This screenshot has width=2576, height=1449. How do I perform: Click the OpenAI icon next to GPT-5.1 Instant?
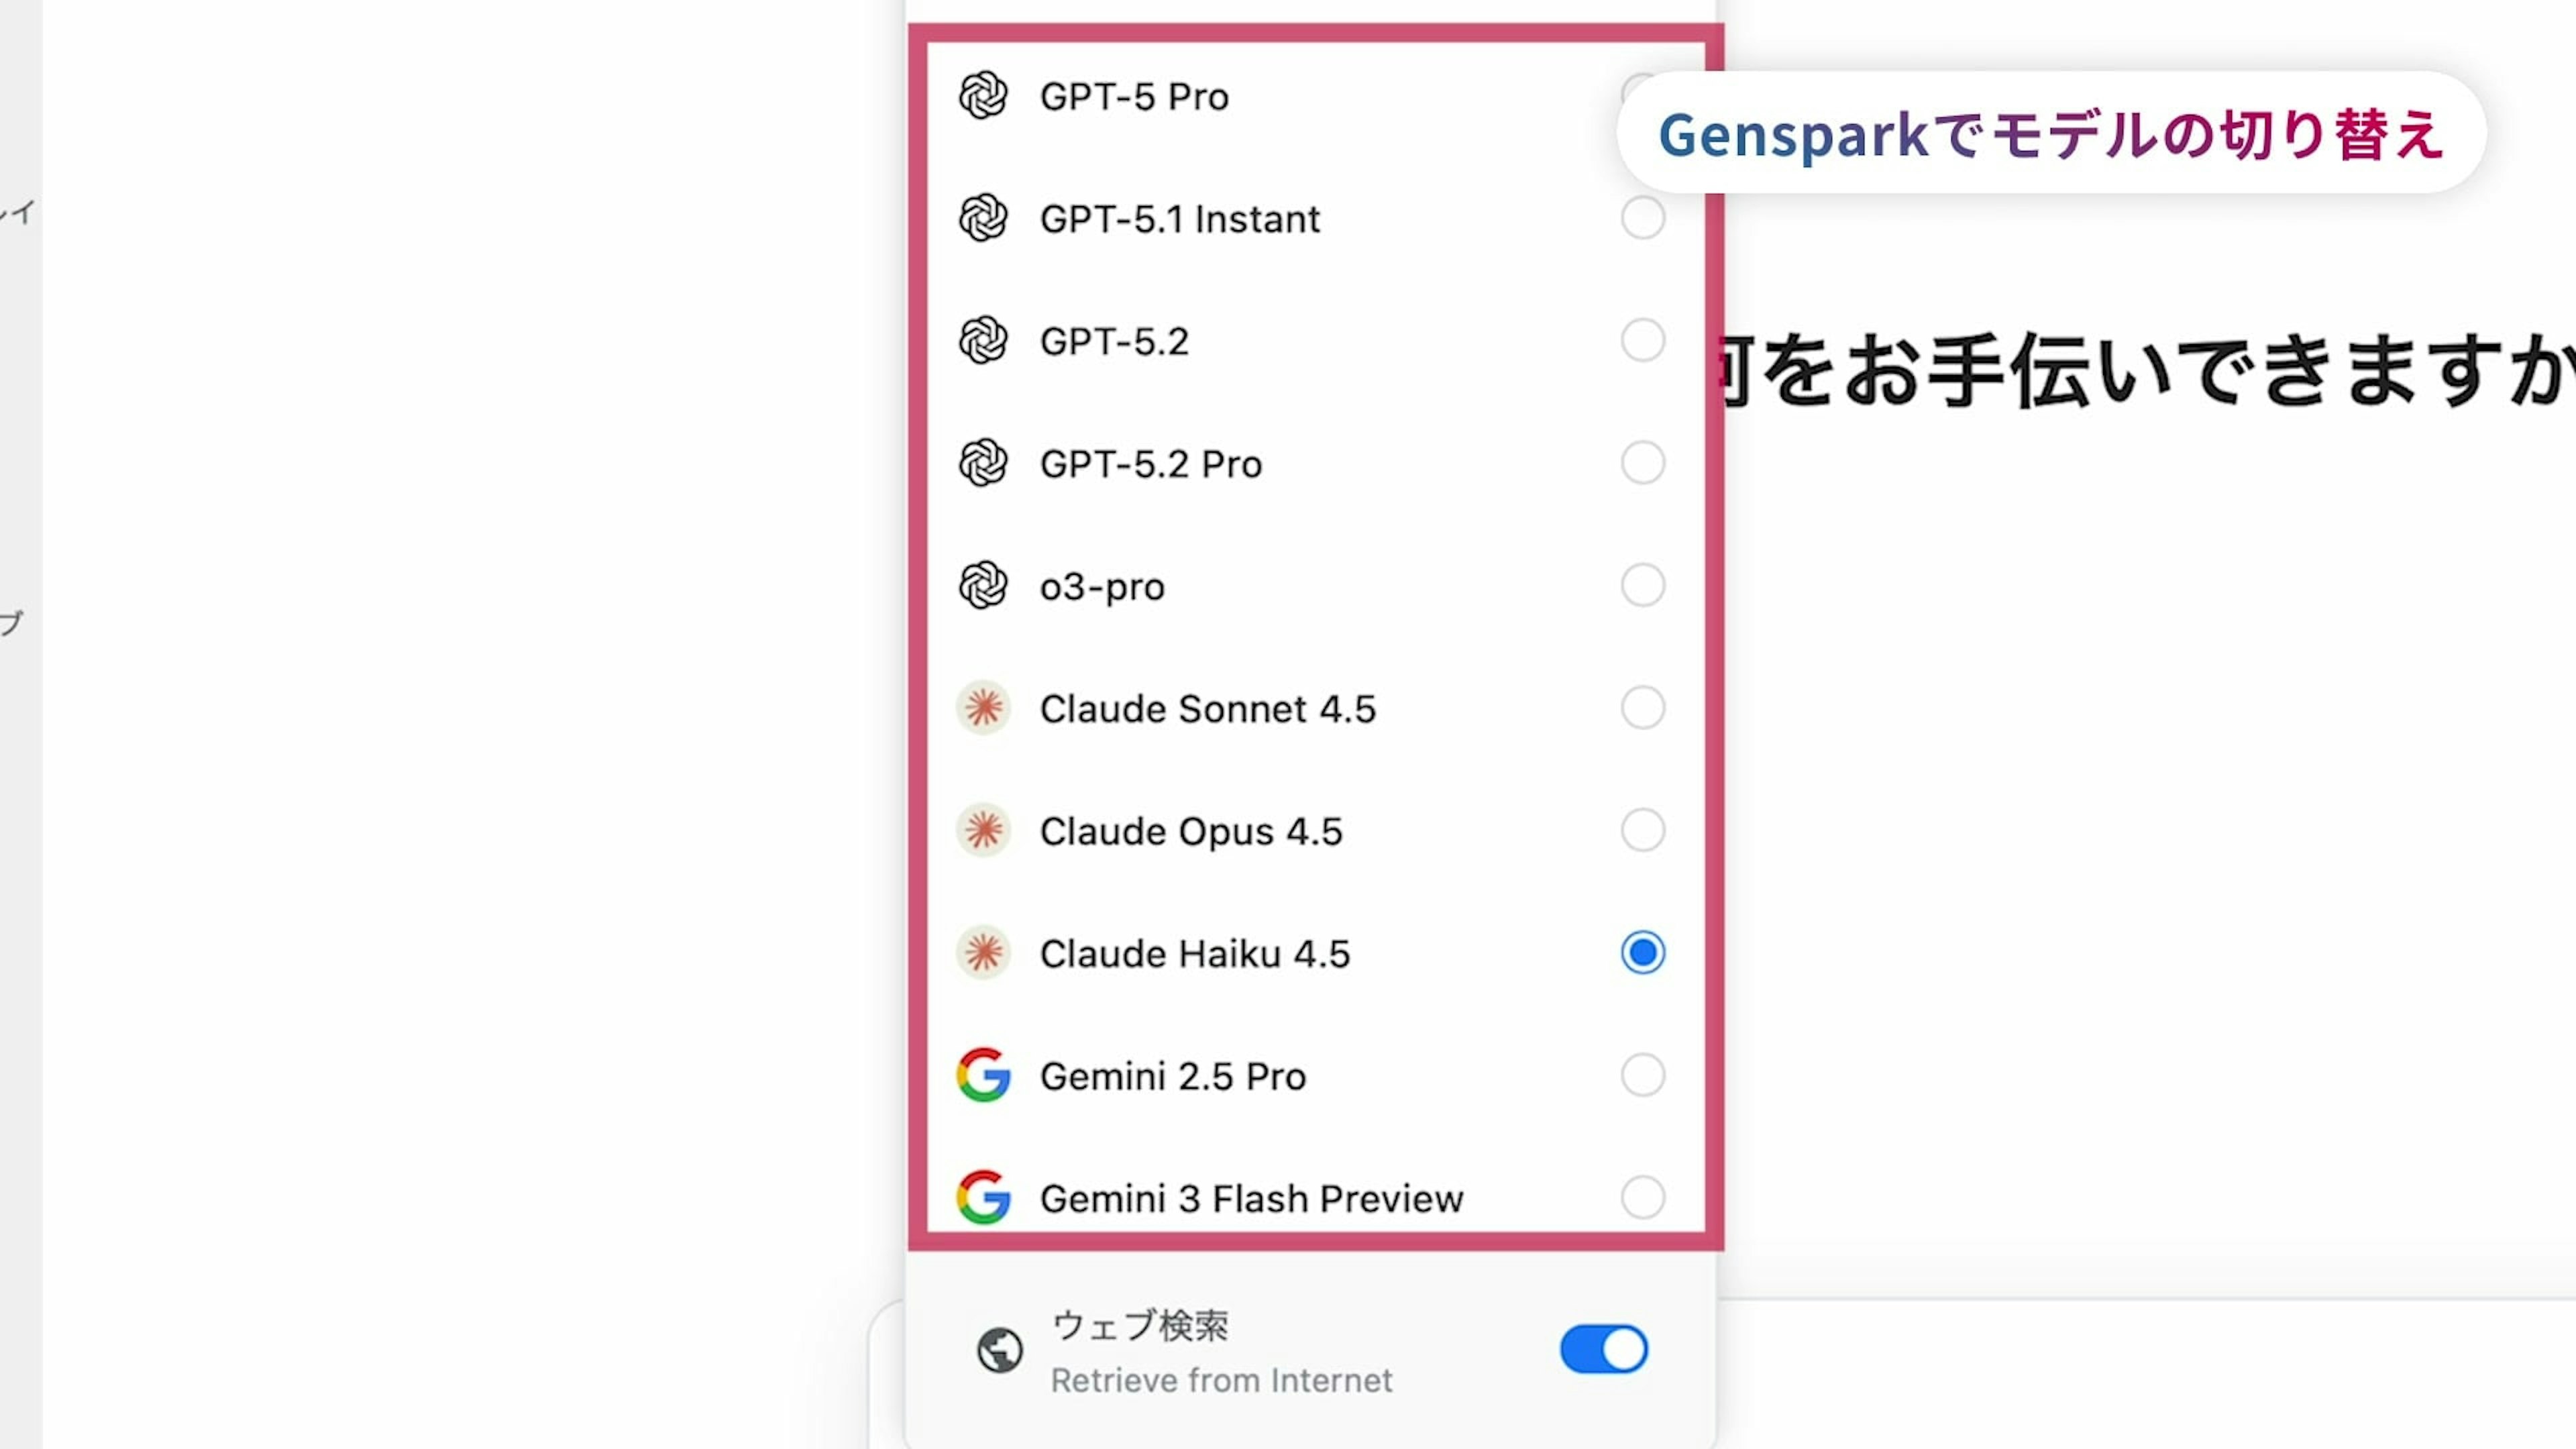coord(983,218)
